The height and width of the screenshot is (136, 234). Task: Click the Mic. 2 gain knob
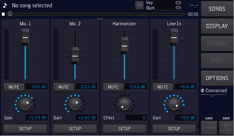[x=75, y=105]
